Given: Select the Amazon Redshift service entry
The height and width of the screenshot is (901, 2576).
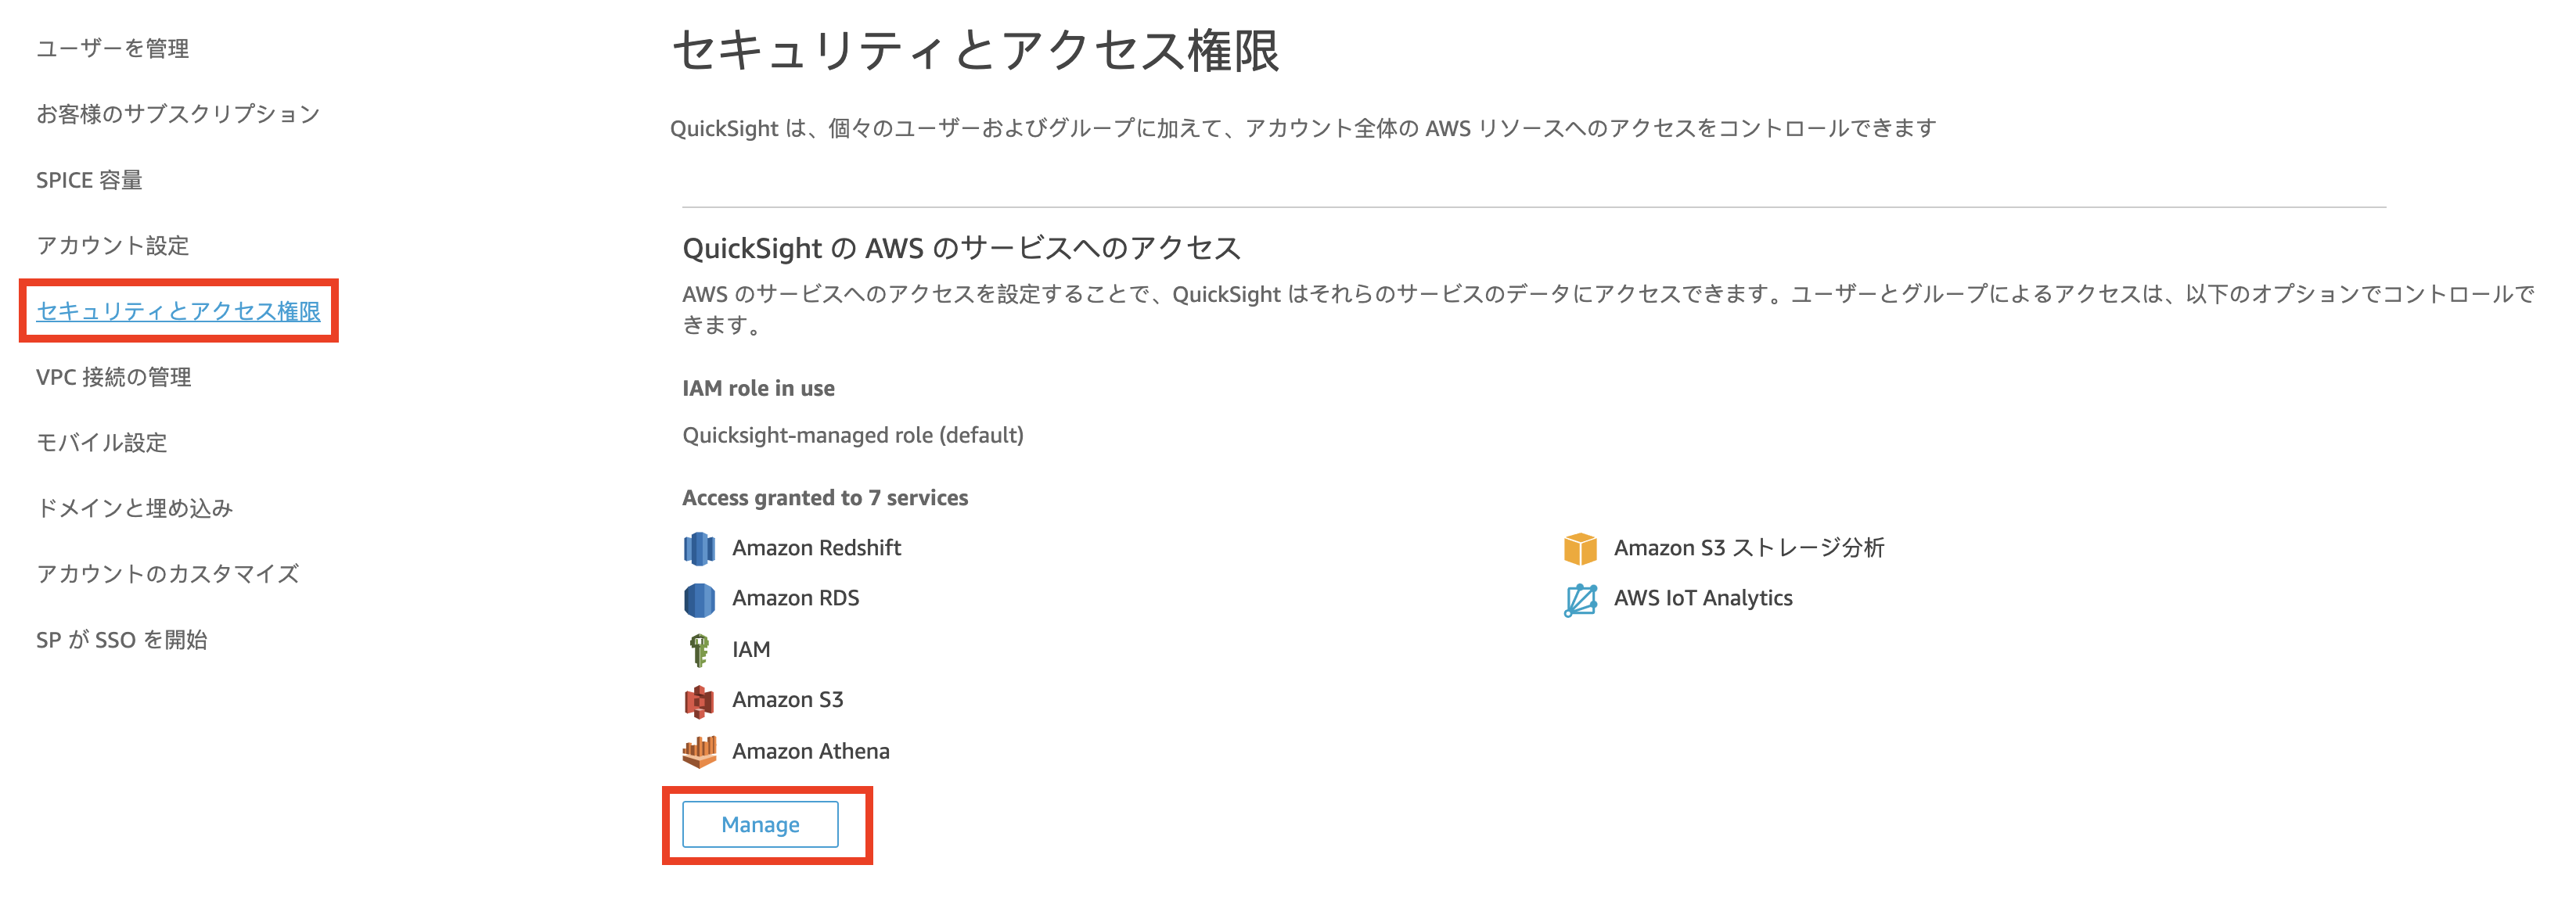Looking at the screenshot, I should (x=817, y=548).
